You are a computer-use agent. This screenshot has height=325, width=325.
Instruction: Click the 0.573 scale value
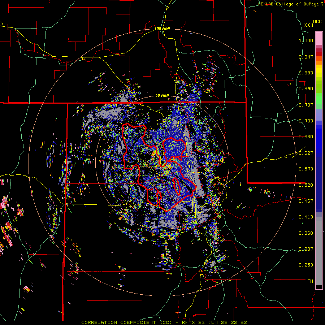306,169
